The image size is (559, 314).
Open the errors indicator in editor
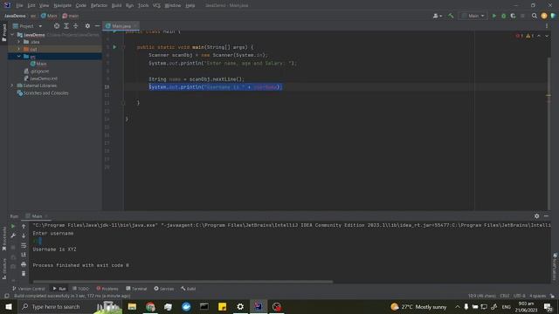point(520,36)
